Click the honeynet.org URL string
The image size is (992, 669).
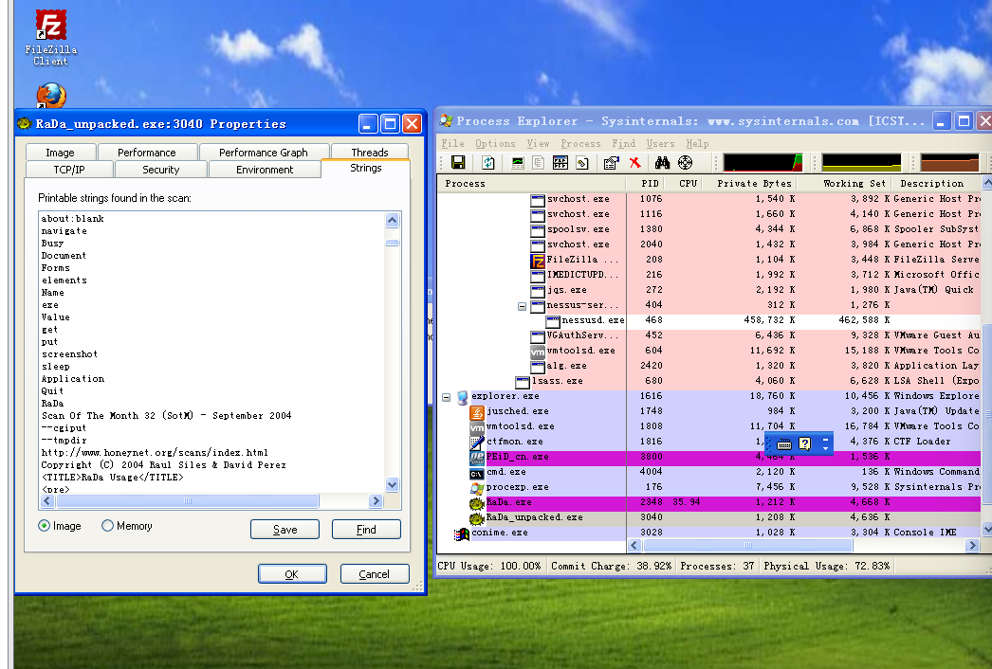(155, 453)
